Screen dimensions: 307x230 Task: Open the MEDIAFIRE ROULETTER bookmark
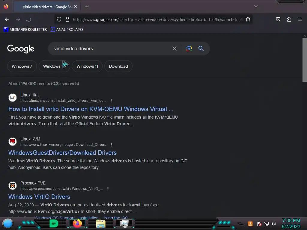click(x=25, y=30)
